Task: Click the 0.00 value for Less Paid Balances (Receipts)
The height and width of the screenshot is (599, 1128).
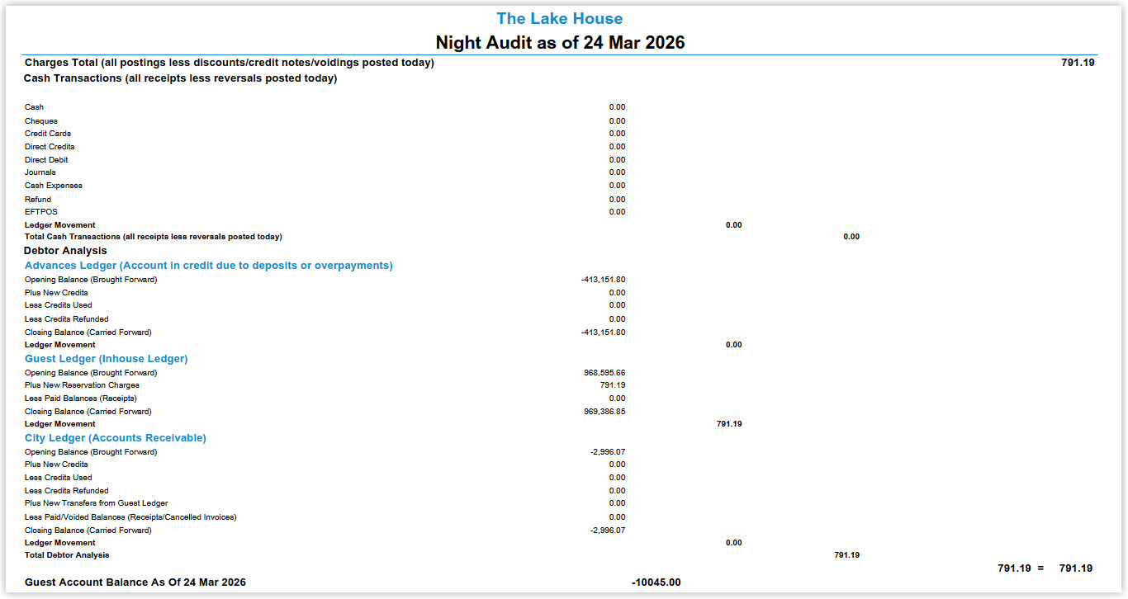Action: (x=617, y=399)
